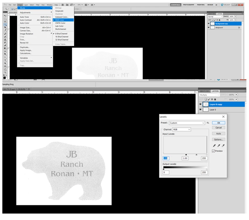This screenshot has width=249, height=220.
Task: Click the white output level slider
Action: (x=207, y=169)
